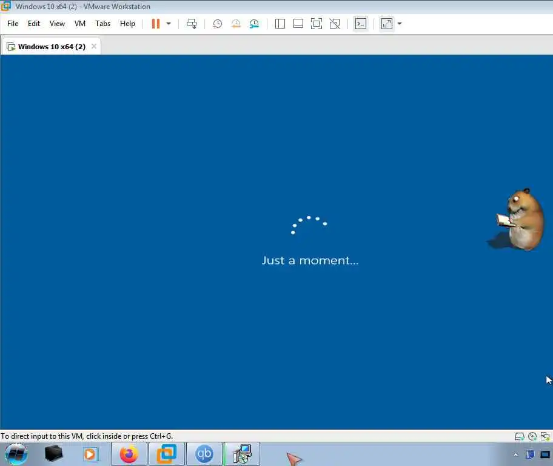Click the VMware Workstation title icon
This screenshot has width=553, height=466.
[5, 6]
